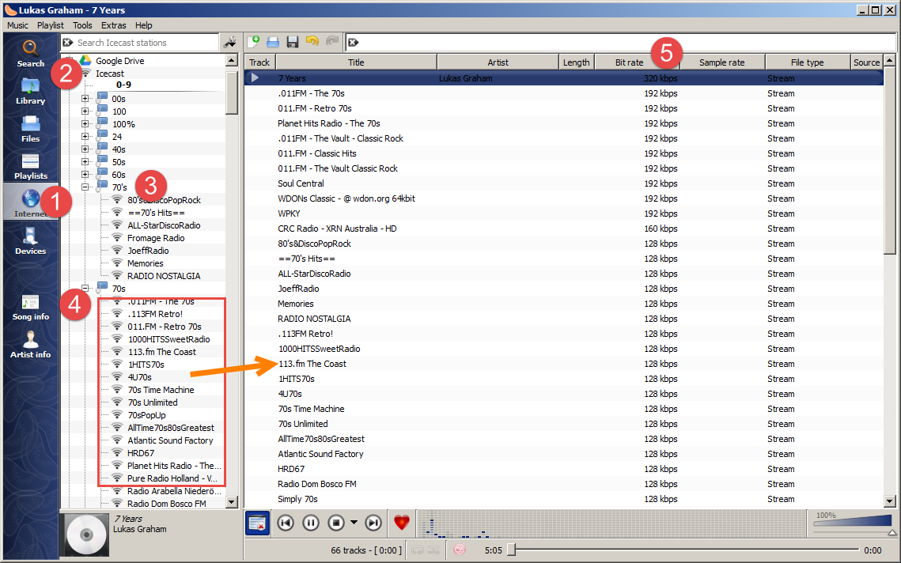Show the Artist info tab
This screenshot has width=901, height=563.
[x=30, y=345]
